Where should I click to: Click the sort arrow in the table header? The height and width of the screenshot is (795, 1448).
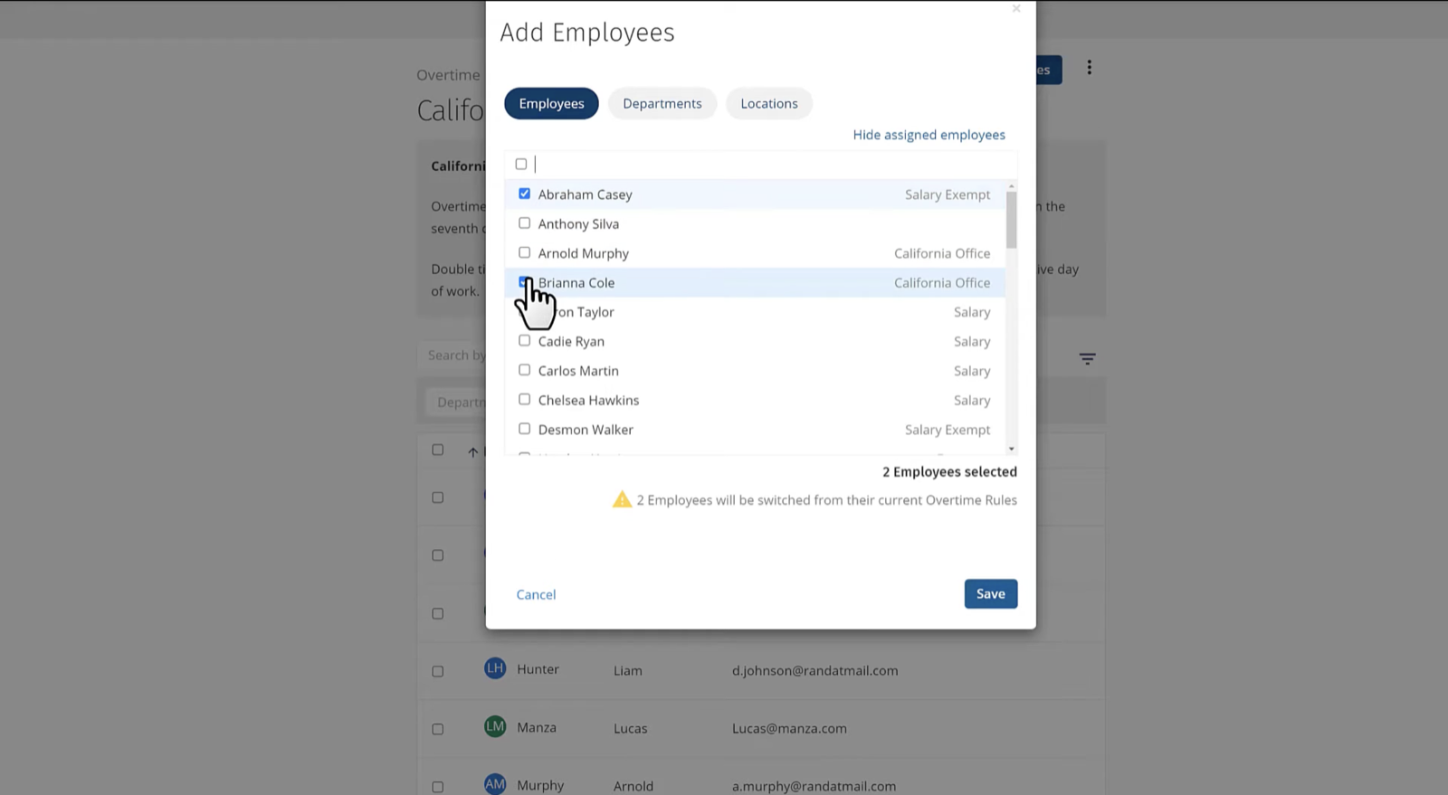(472, 451)
